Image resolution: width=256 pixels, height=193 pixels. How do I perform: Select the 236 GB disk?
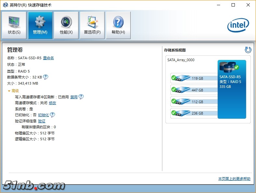(194, 113)
